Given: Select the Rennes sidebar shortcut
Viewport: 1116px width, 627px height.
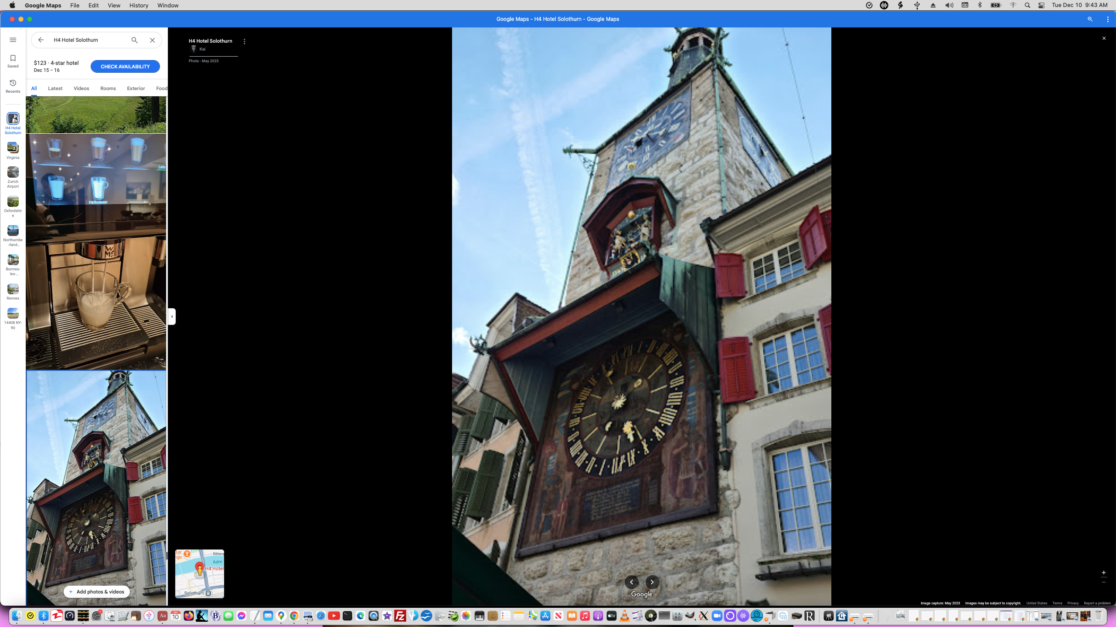Looking at the screenshot, I should point(13,291).
